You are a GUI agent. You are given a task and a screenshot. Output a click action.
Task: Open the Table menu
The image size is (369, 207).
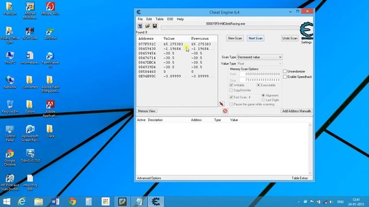point(159,19)
